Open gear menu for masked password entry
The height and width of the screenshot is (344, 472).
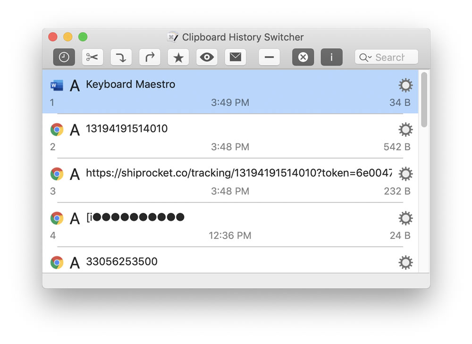pos(405,218)
